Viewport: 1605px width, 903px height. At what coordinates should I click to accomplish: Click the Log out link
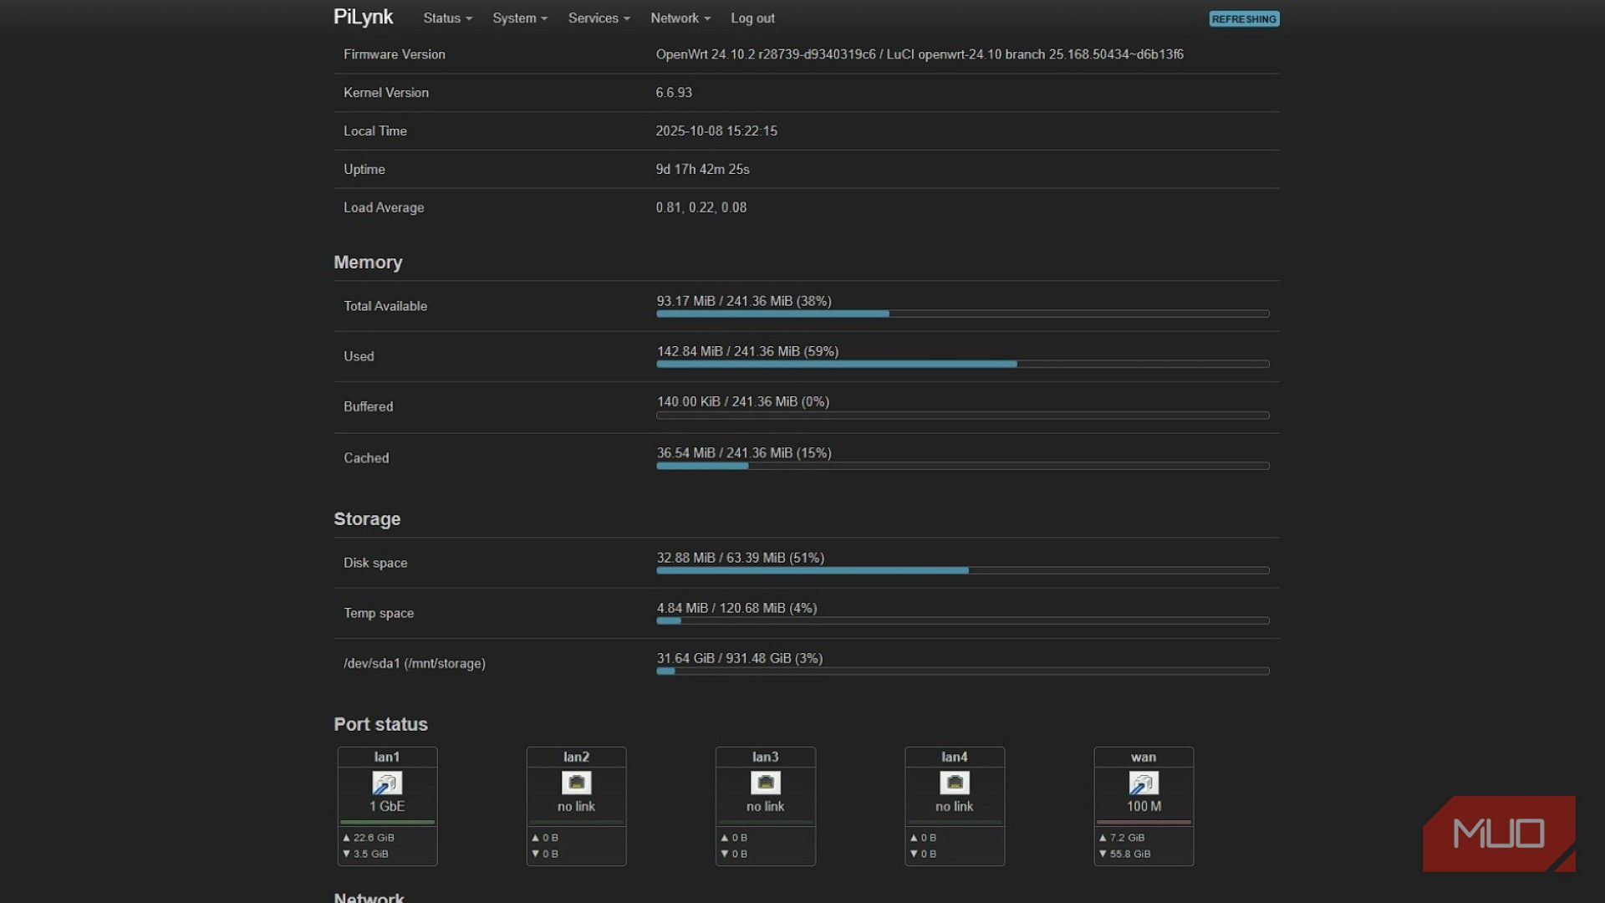pyautogui.click(x=752, y=18)
